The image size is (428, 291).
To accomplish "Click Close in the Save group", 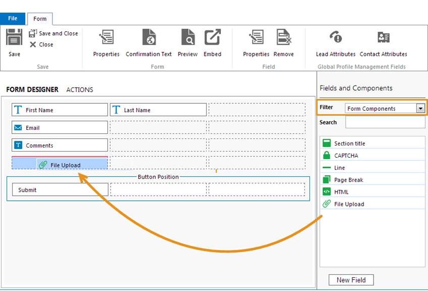I will coord(41,44).
